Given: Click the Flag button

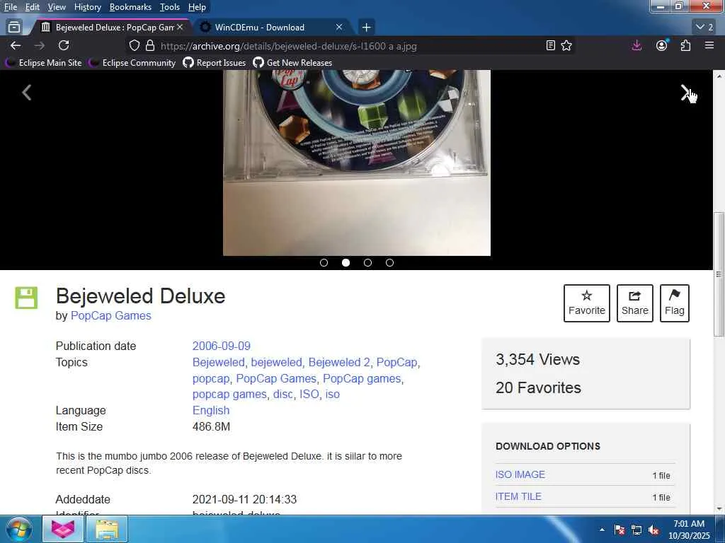Looking at the screenshot, I should (675, 303).
